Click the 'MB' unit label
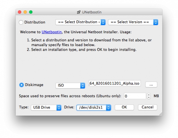Image resolution: width=178 pixels, height=138 pixels. (156, 96)
